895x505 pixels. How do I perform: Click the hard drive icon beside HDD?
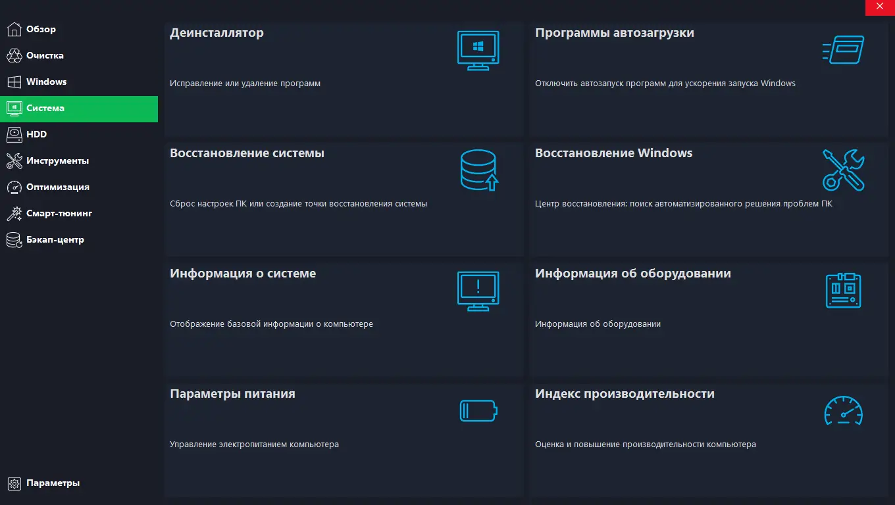point(14,135)
